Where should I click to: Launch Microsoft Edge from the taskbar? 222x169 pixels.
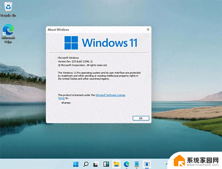click(126, 164)
